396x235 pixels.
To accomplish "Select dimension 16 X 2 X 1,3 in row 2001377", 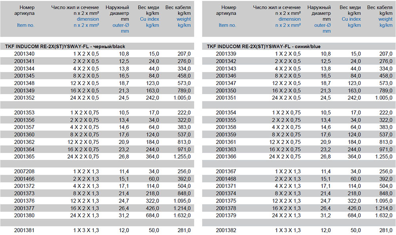I will click(85, 208).
